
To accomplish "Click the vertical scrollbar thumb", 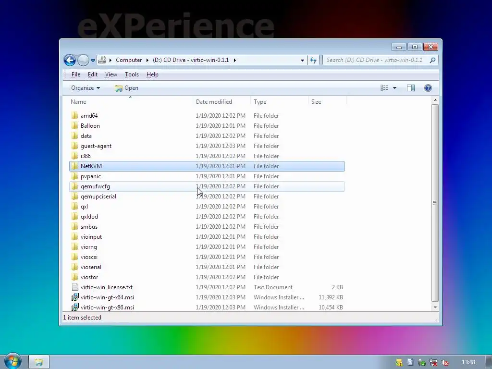I will (x=435, y=203).
